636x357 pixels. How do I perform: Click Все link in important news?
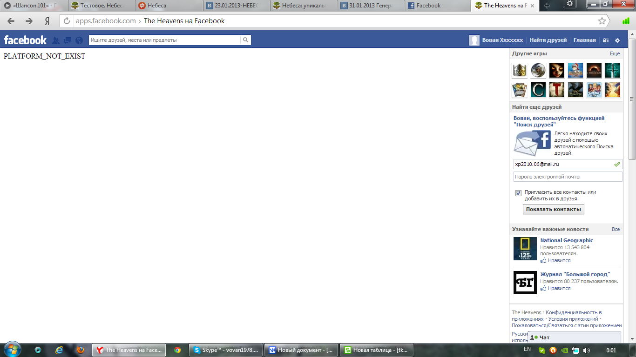point(616,229)
